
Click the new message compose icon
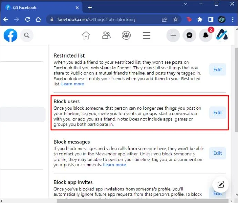220,185
